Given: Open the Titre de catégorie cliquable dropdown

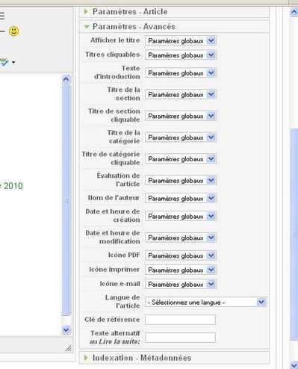Looking at the screenshot, I should [181, 159].
